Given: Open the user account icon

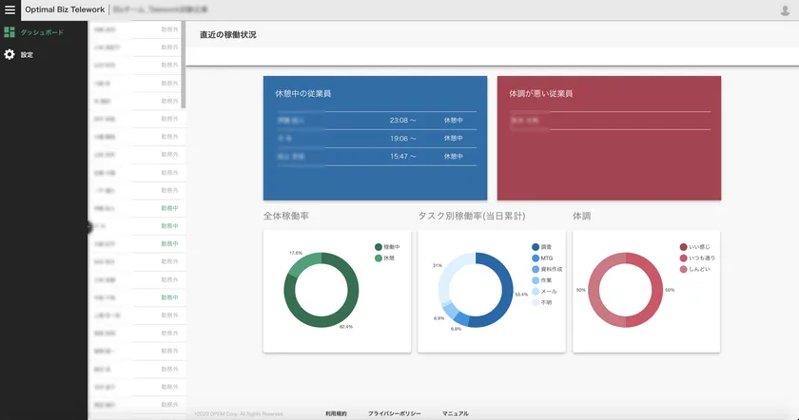Looking at the screenshot, I should pos(785,10).
